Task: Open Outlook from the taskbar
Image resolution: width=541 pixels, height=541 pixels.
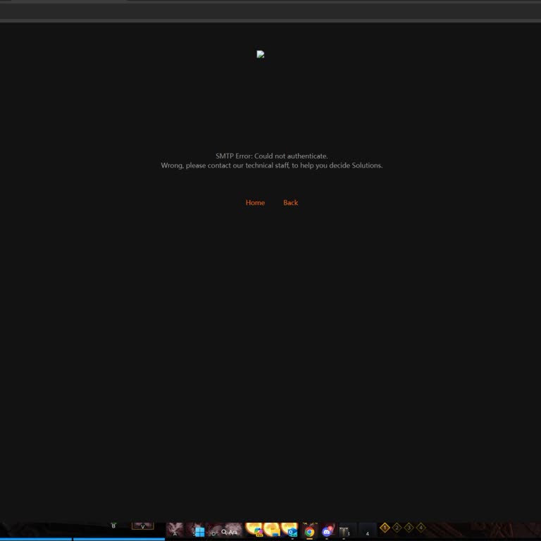Action: (x=291, y=532)
